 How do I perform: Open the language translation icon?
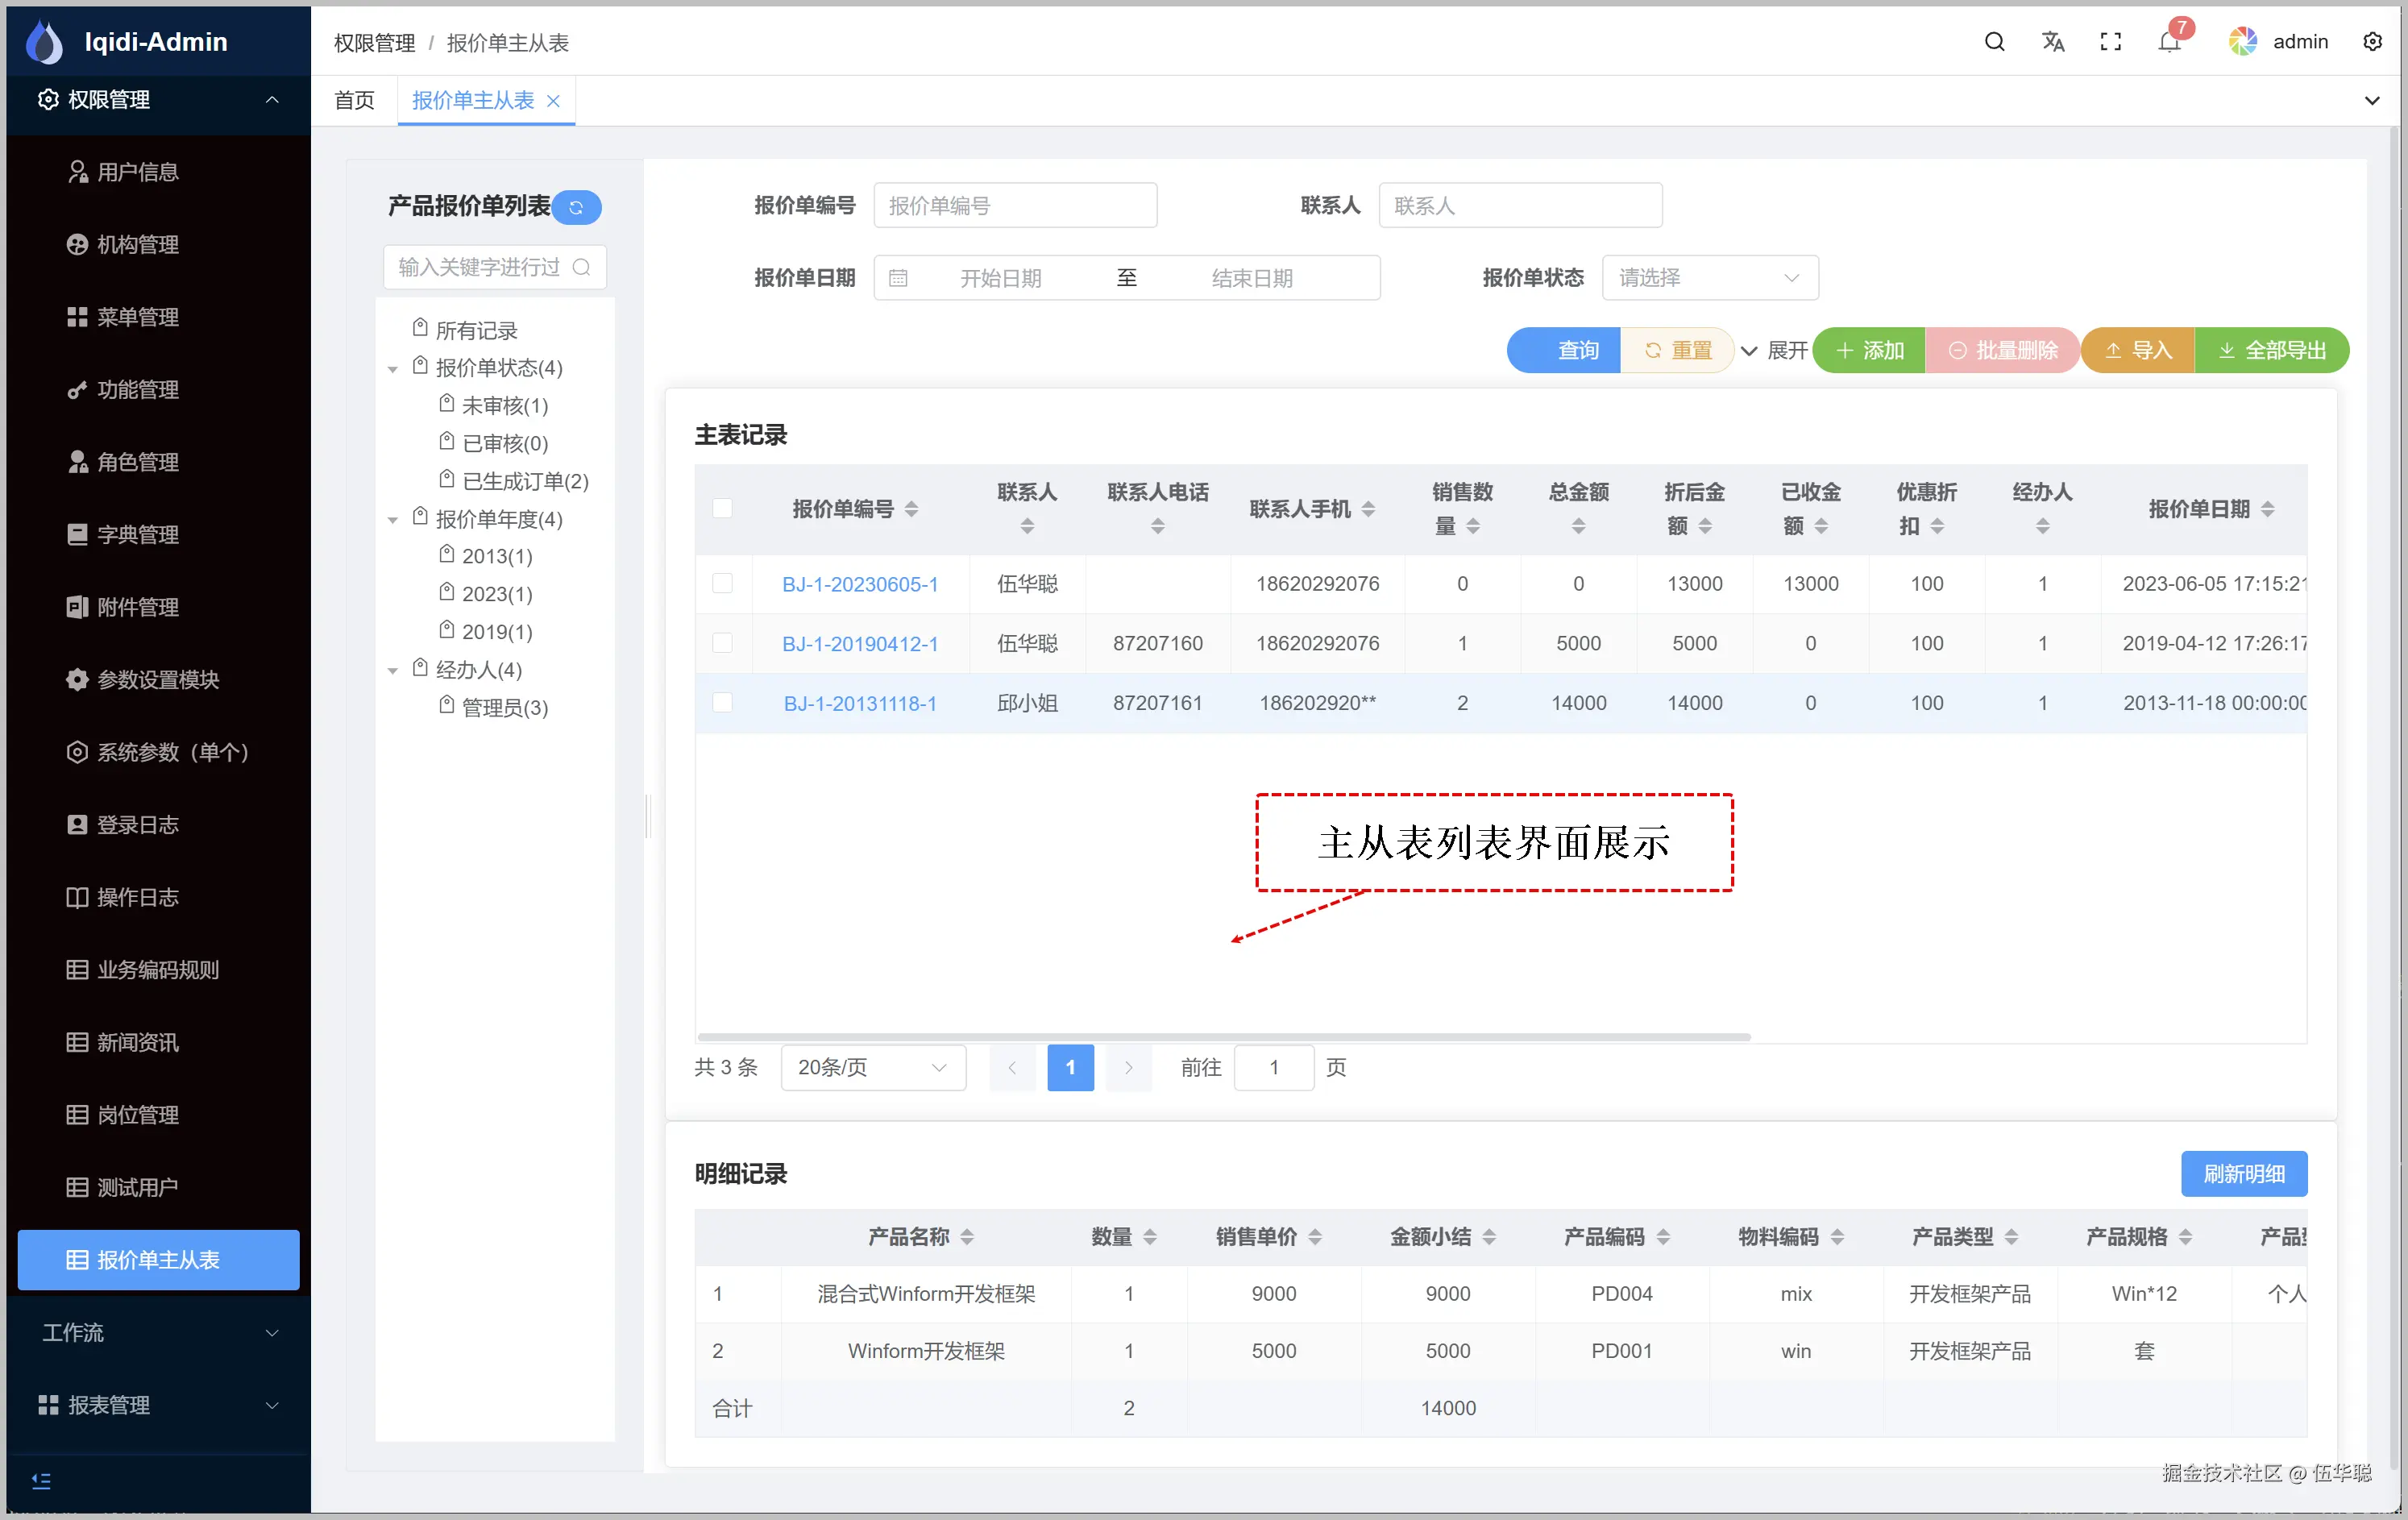coord(2052,42)
